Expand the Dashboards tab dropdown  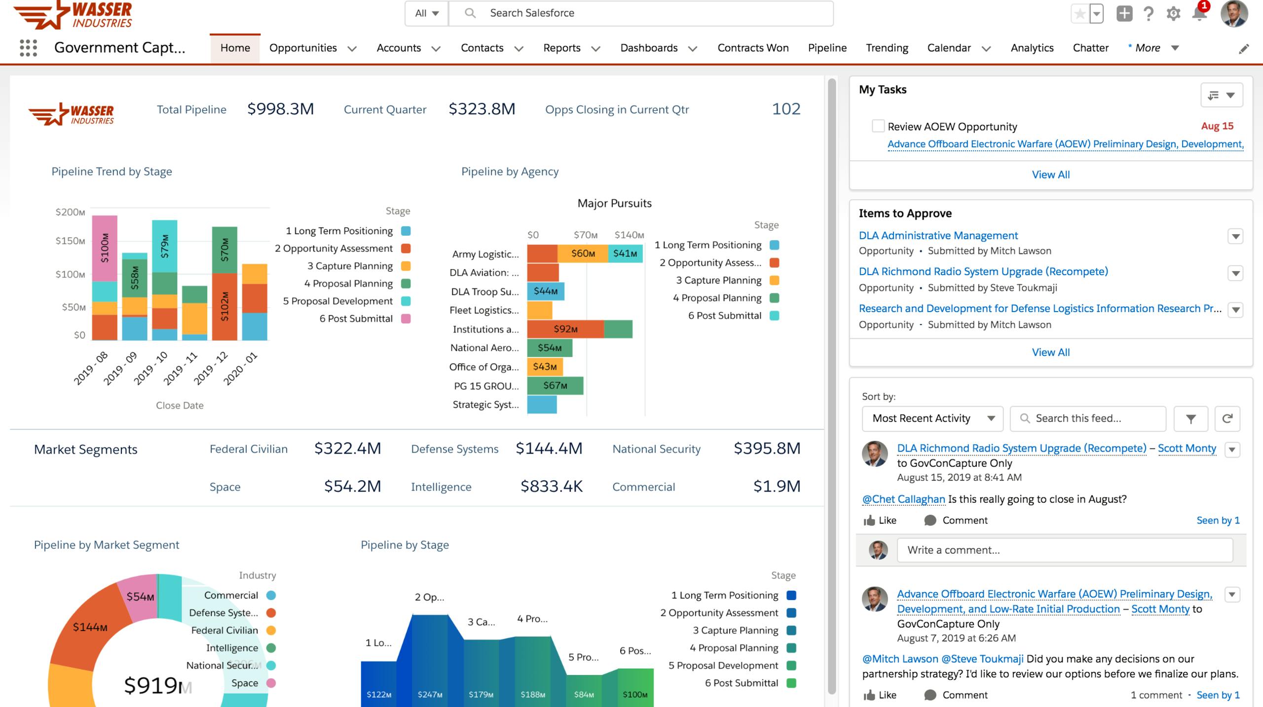click(692, 48)
